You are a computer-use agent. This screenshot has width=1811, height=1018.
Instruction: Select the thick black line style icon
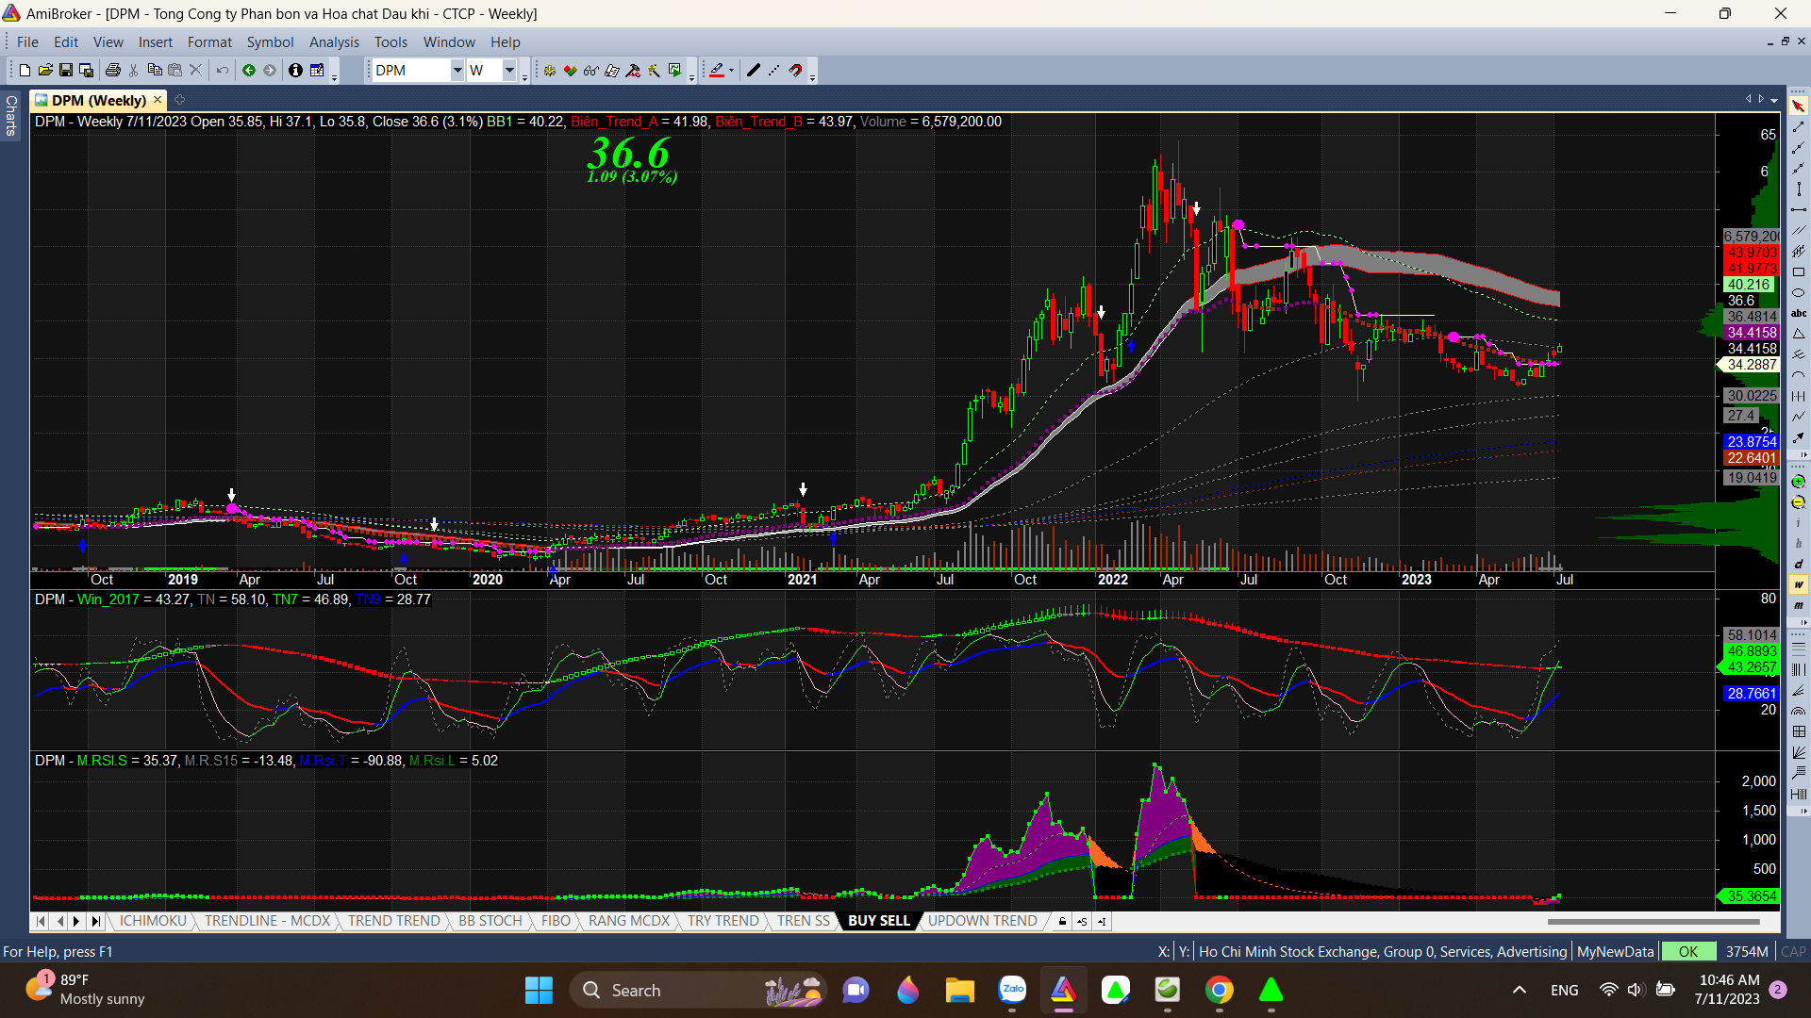tap(754, 71)
